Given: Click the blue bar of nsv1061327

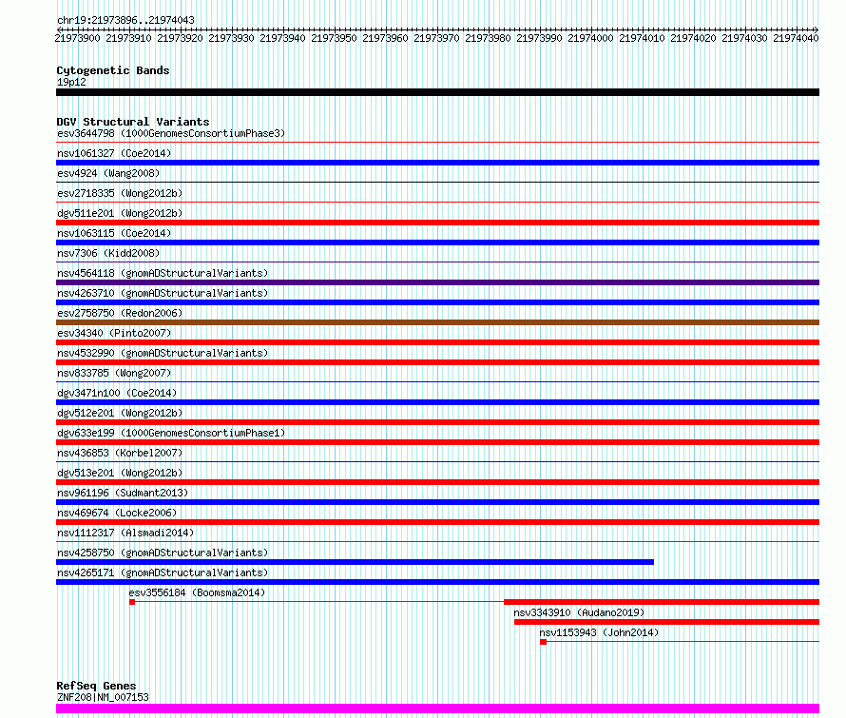Looking at the screenshot, I should [x=437, y=163].
